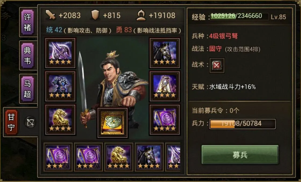Click the 兵力 troop strength bar

[x=243, y=124]
